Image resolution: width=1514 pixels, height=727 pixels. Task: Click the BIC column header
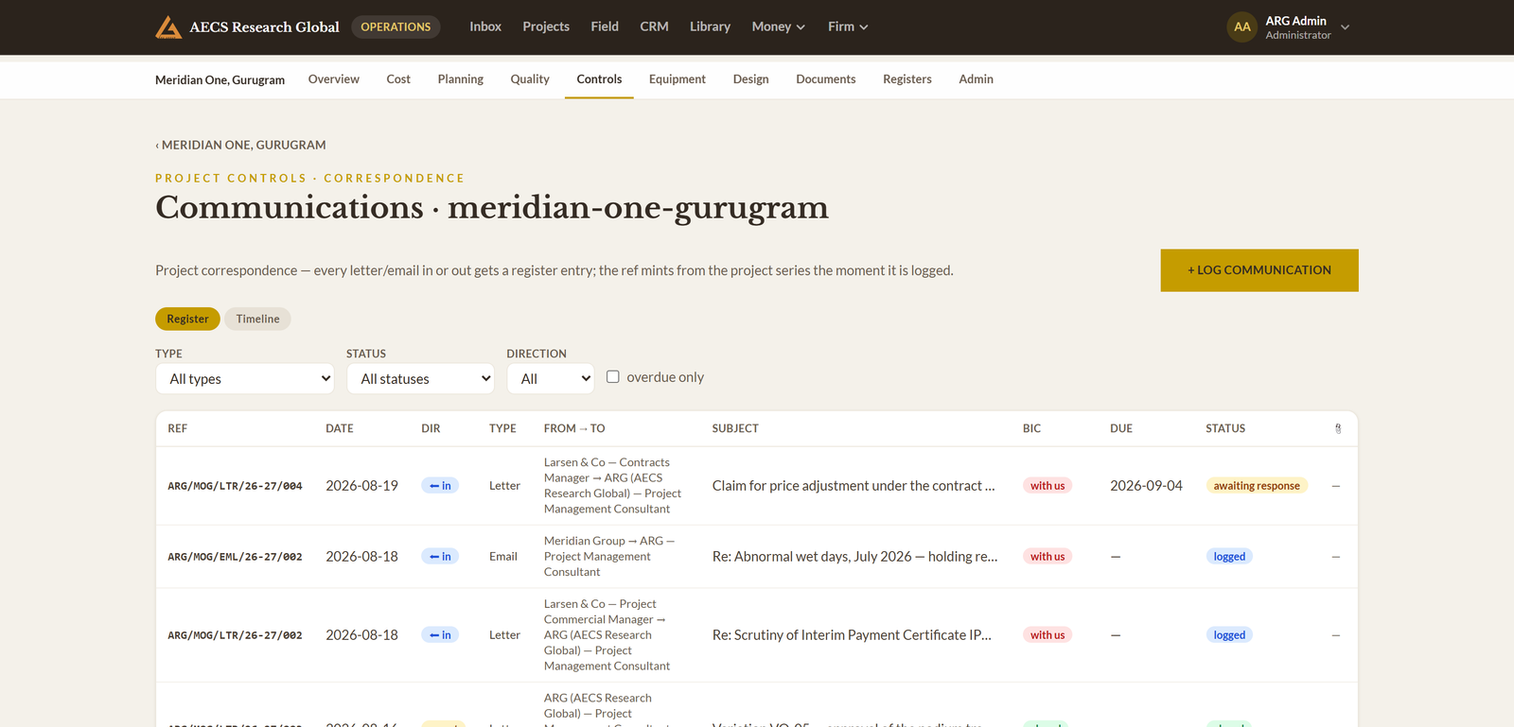(1032, 428)
